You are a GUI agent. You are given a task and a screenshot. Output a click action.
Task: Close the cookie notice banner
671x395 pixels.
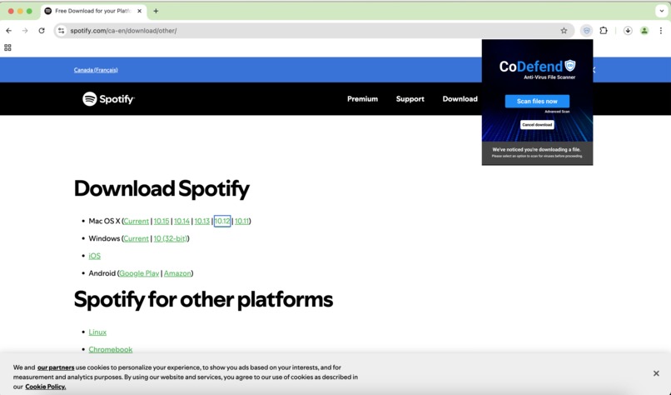pyautogui.click(x=656, y=373)
